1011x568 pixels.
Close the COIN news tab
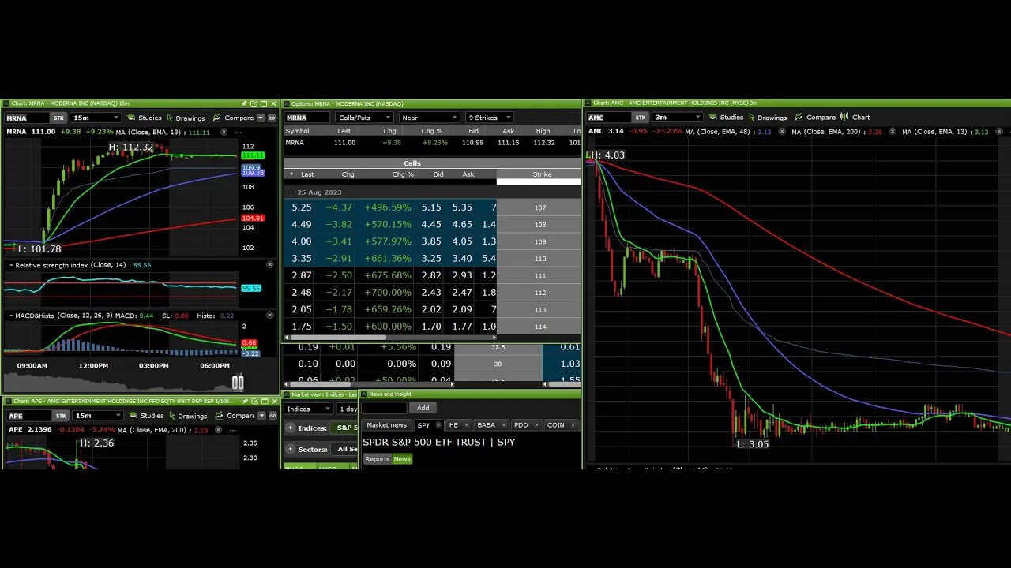click(x=573, y=425)
